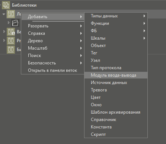The width and height of the screenshot is (166, 144).
Task: Click the arrow beside Функции
Action: pos(144,23)
